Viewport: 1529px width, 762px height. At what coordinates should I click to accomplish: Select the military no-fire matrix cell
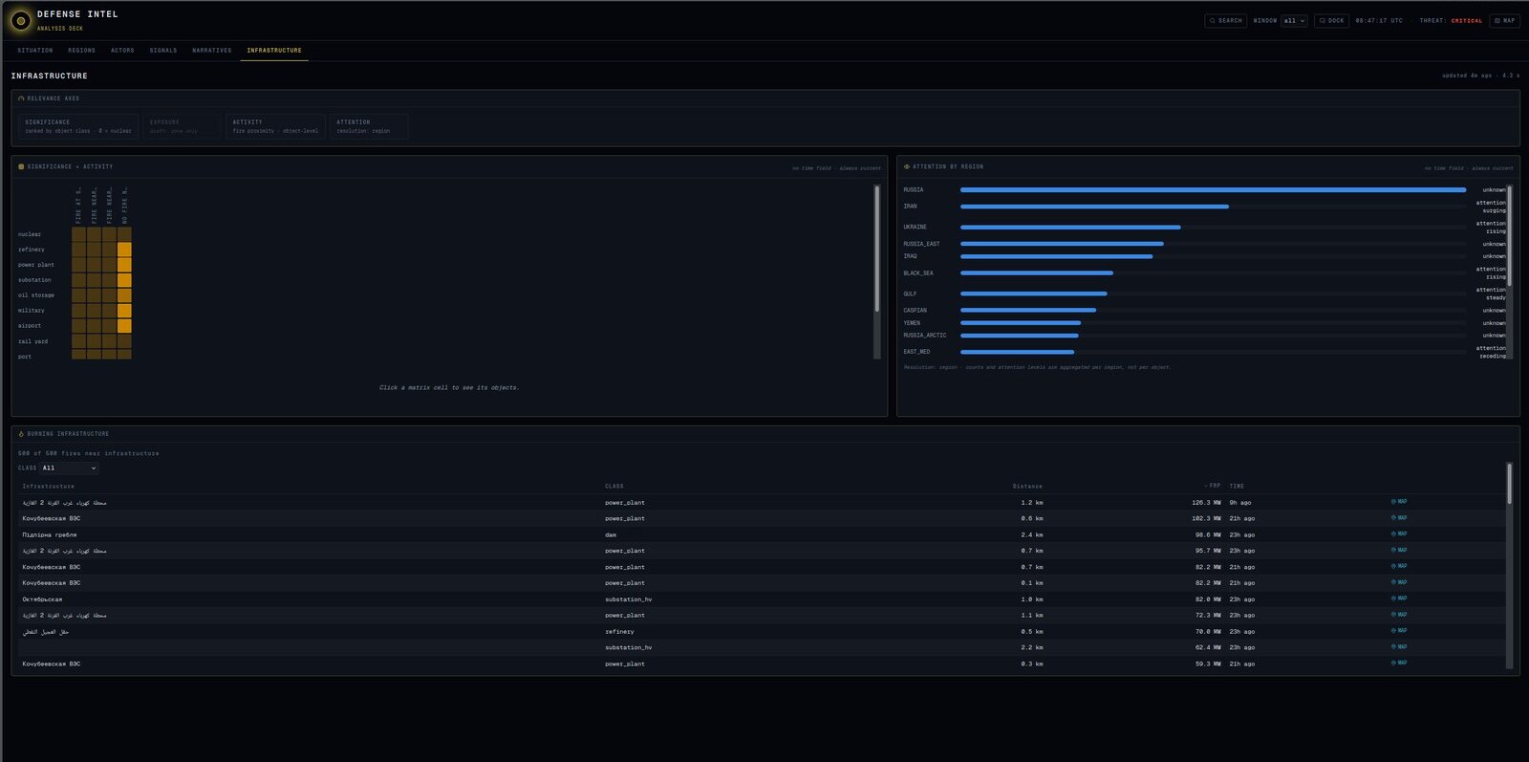click(124, 311)
